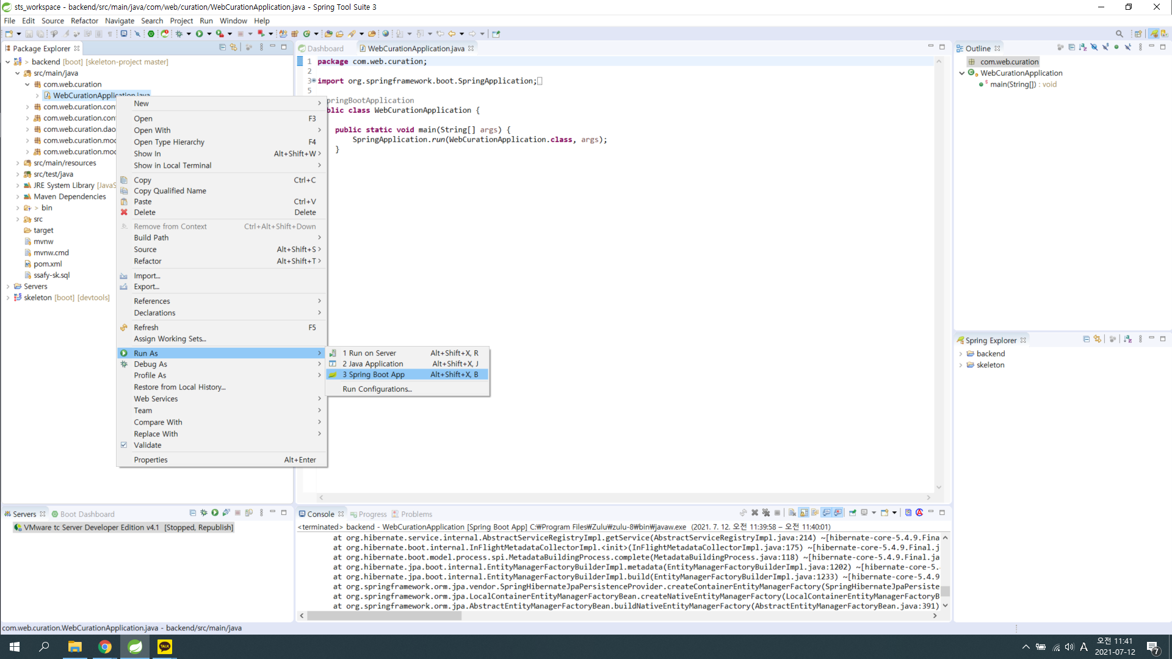
Task: Click Link with Editor in Package Explorer
Action: pyautogui.click(x=233, y=48)
